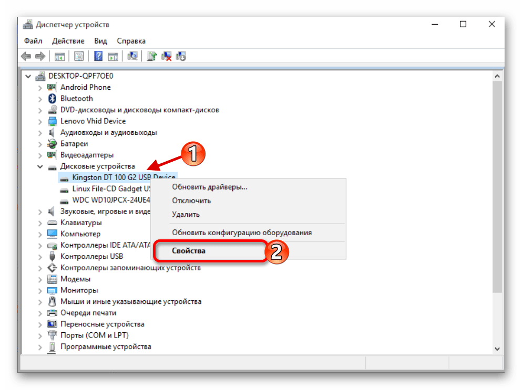
Task: Maximize the Диспетчер устройств window
Action: pos(463,24)
